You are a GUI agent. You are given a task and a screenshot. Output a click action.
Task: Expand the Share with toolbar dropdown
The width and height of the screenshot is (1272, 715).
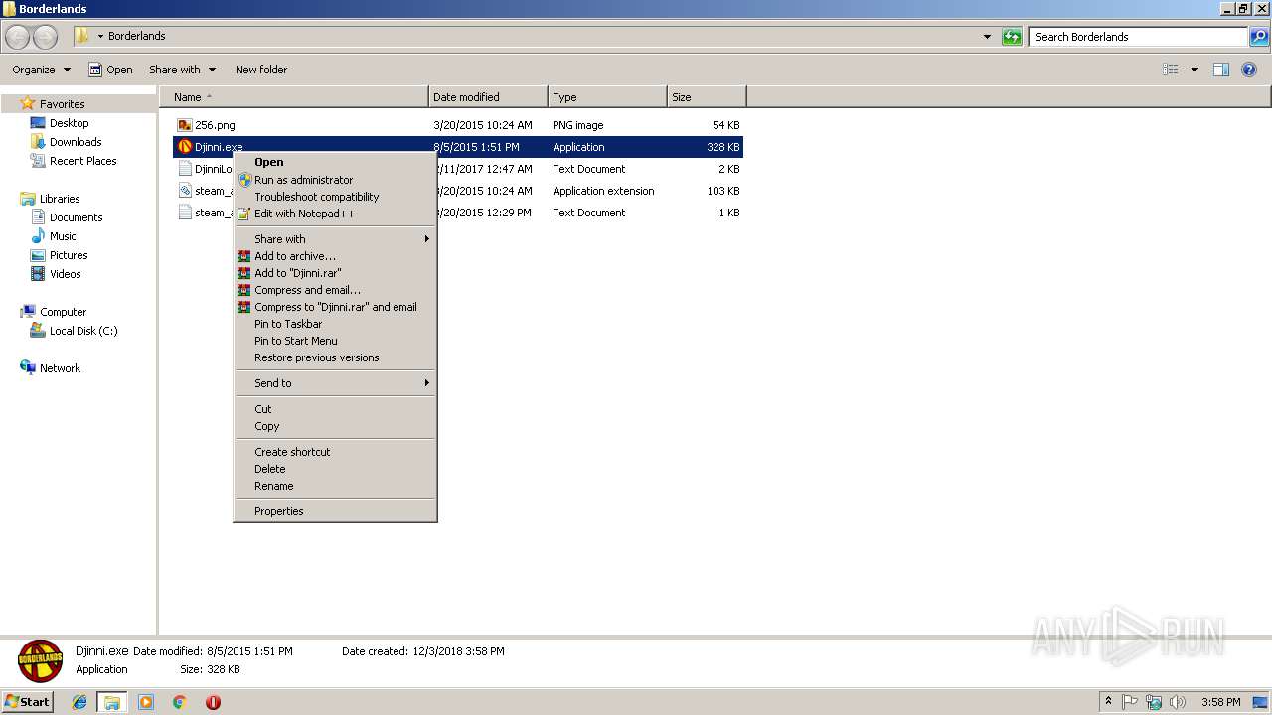pyautogui.click(x=183, y=70)
